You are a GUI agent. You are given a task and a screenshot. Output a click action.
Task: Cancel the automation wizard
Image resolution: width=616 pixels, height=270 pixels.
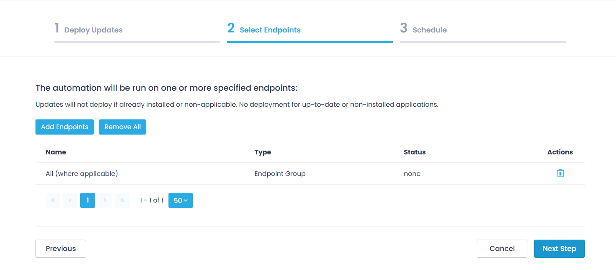[502, 248]
